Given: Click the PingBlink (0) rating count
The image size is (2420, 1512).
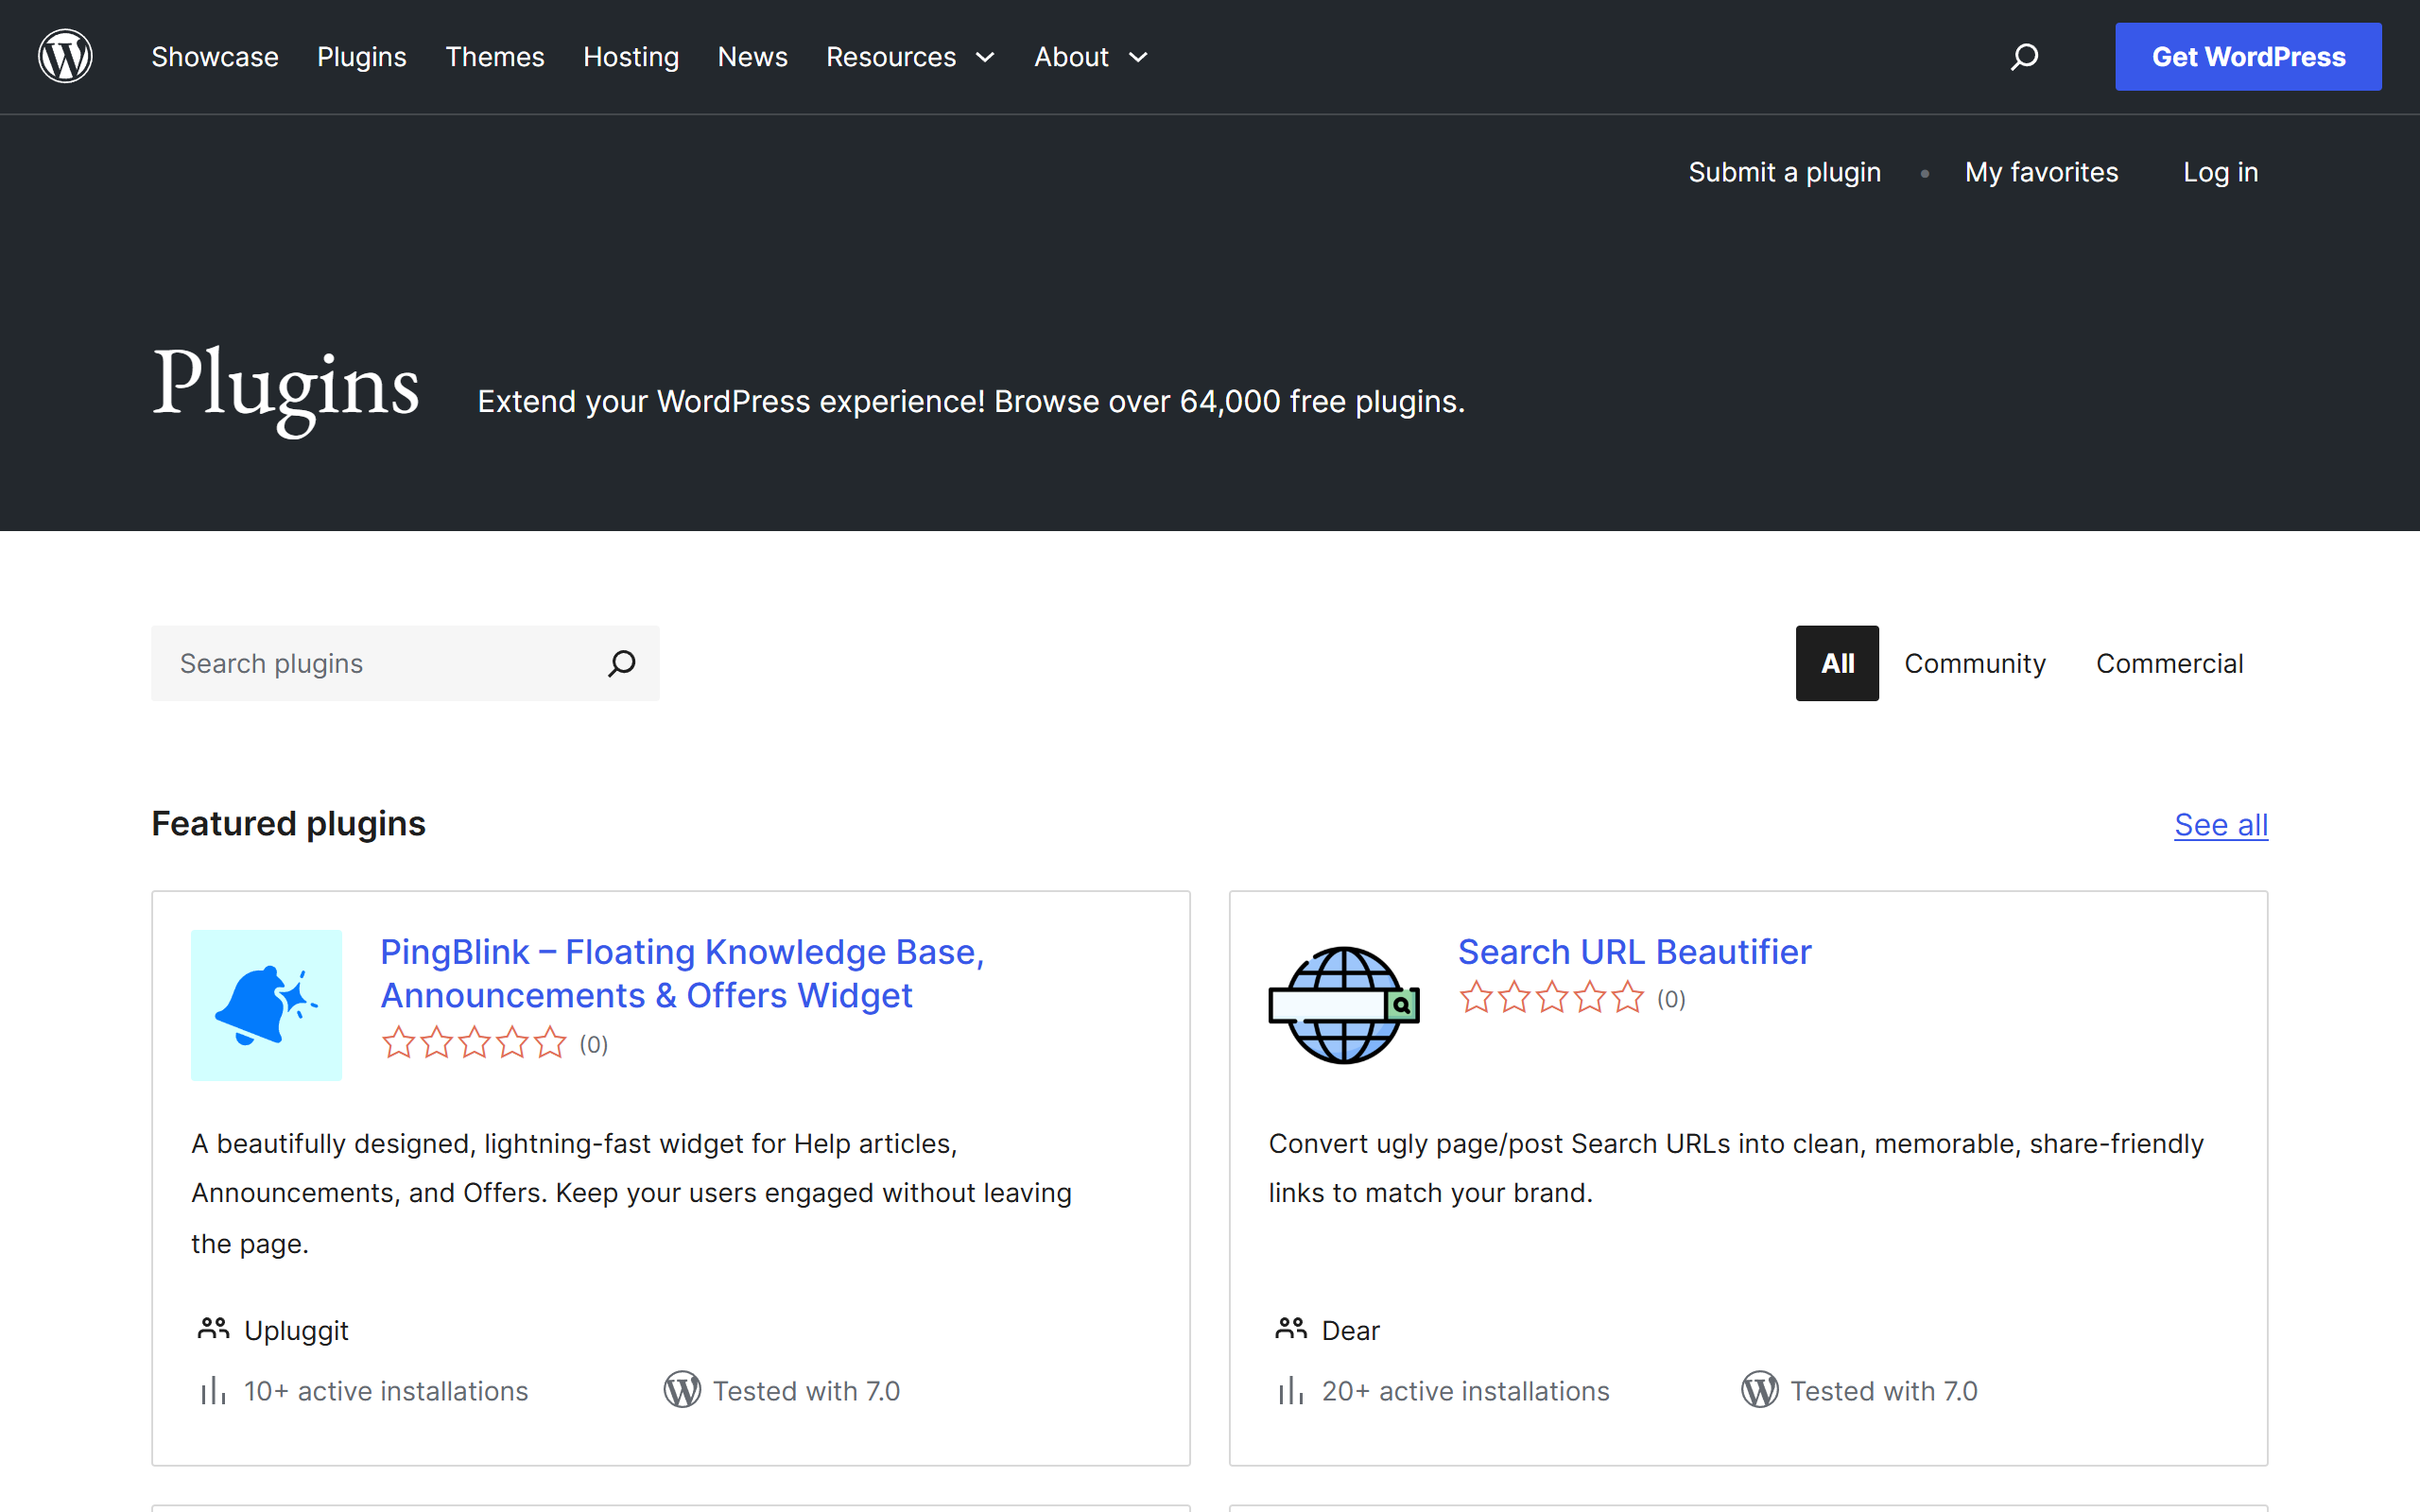Looking at the screenshot, I should (593, 1044).
